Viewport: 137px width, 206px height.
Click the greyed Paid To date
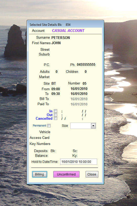click(x=79, y=104)
